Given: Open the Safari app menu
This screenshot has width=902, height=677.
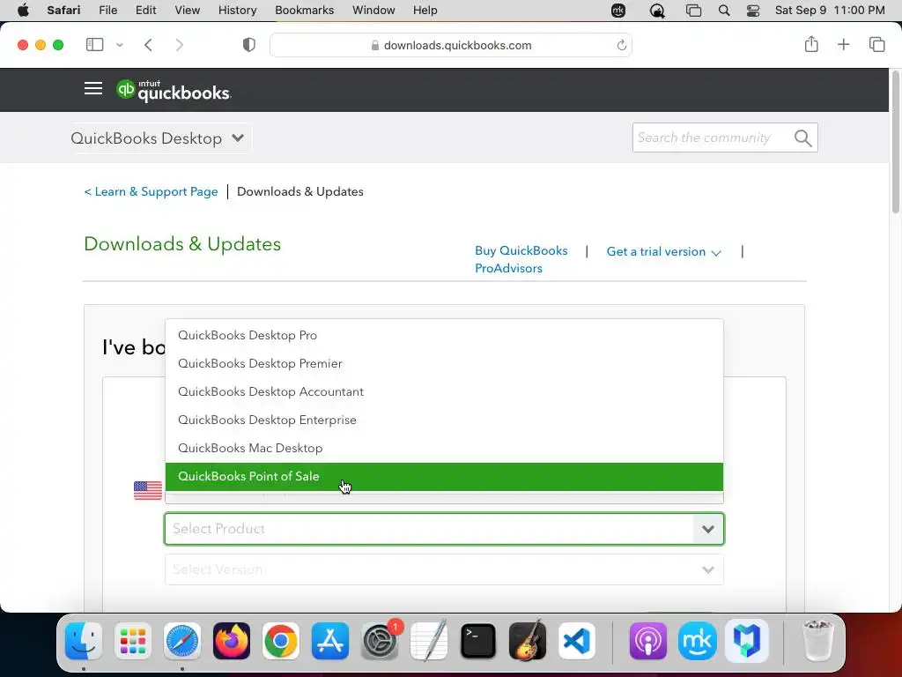Looking at the screenshot, I should point(63,11).
